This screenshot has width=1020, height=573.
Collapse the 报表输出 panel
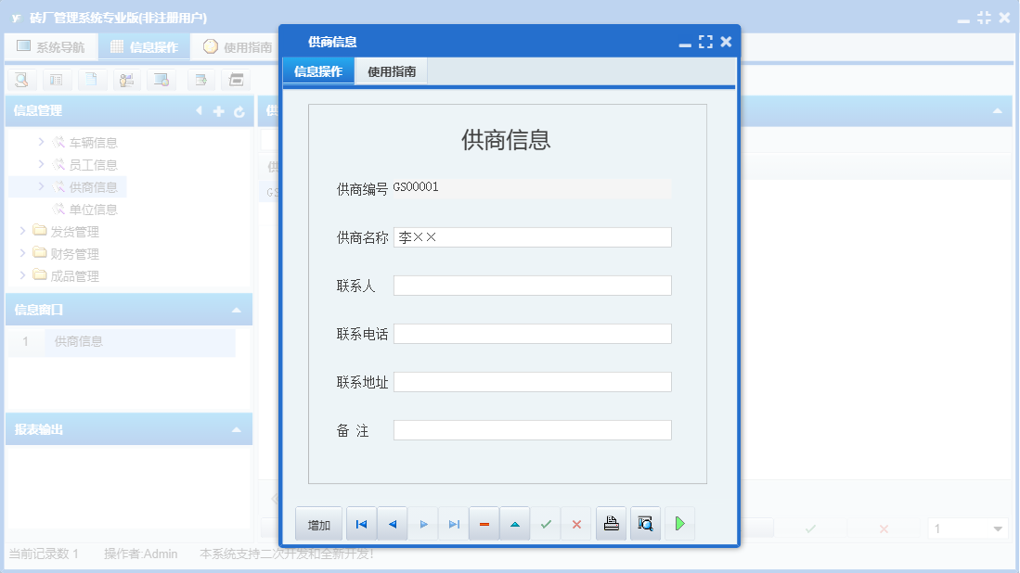(x=239, y=428)
